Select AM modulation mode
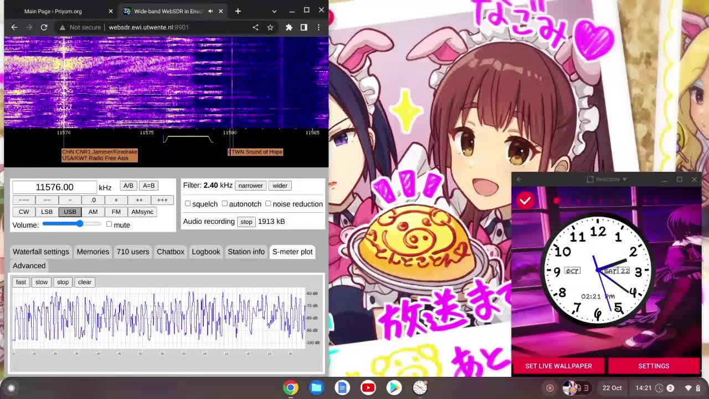Image resolution: width=709 pixels, height=399 pixels. click(x=93, y=212)
